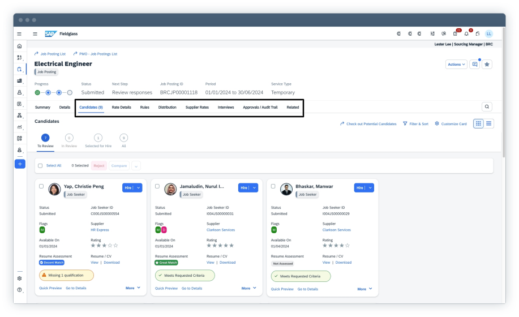
Task: Click Customize Card gear option
Action: click(451, 124)
